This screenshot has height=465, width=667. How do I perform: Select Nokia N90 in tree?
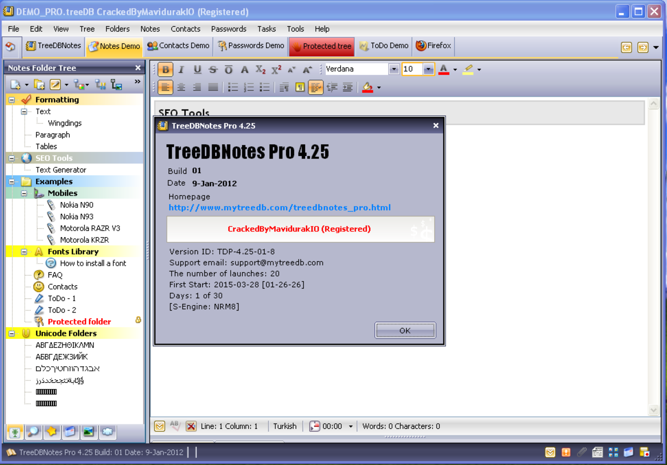pos(76,205)
